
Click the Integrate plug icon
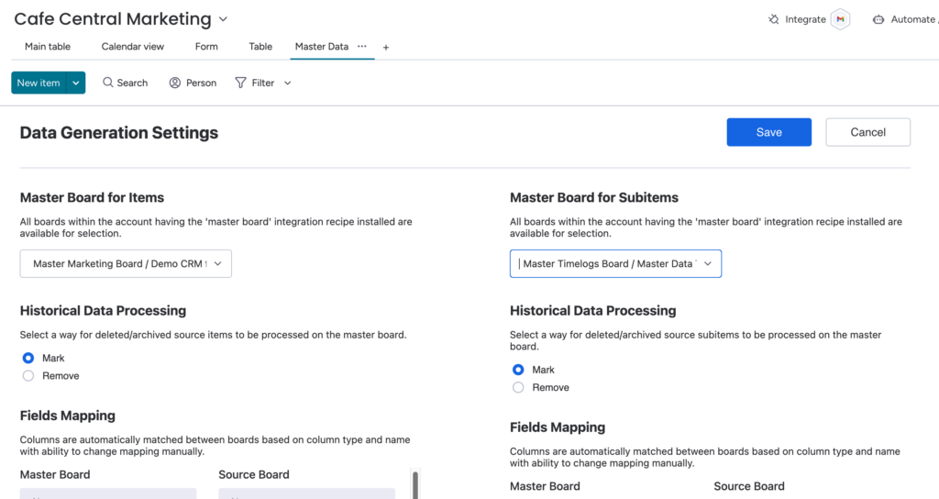coord(774,19)
